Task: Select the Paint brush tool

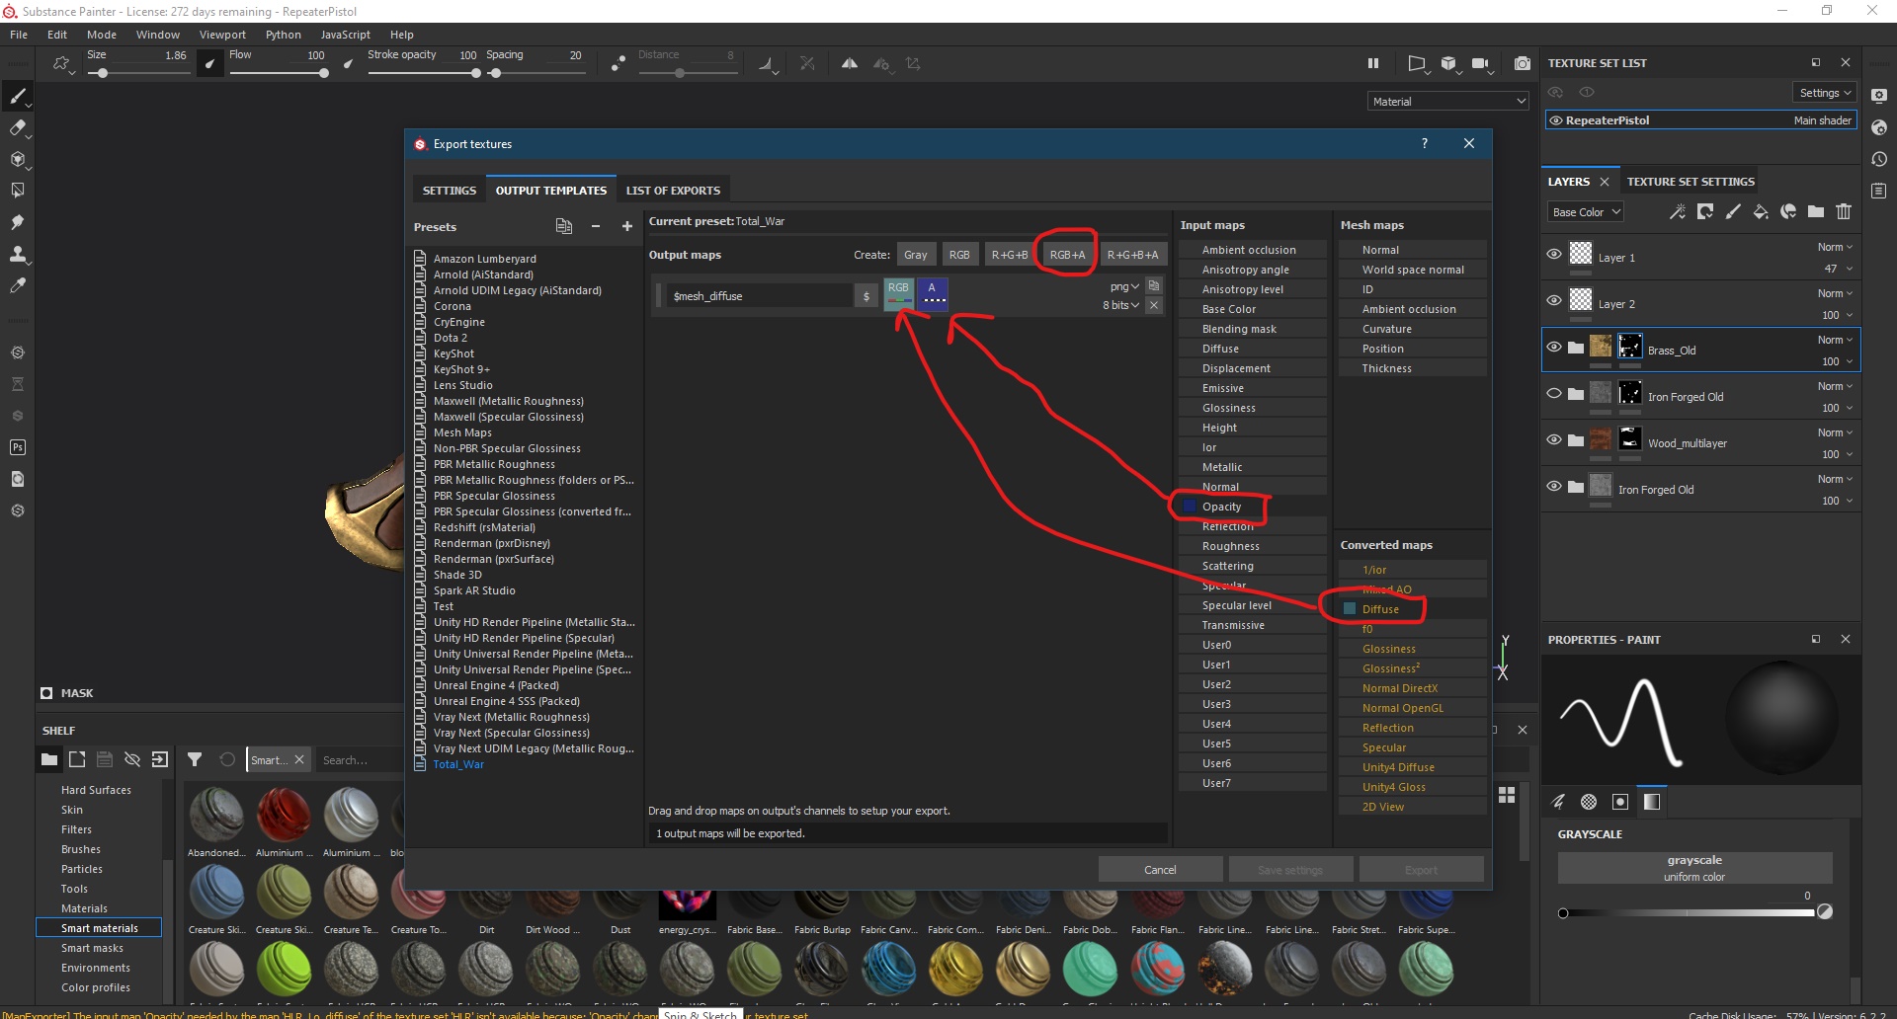Action: point(17,96)
